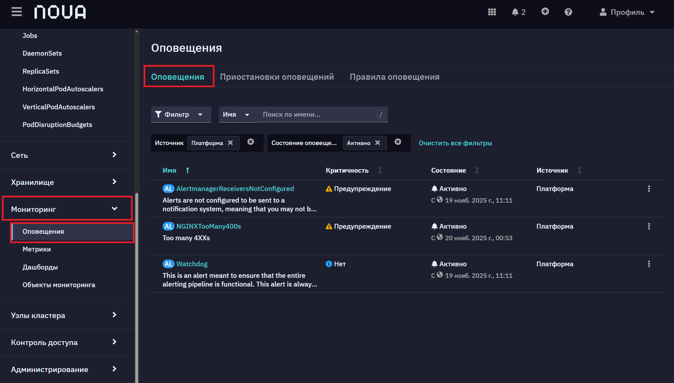Click Очистить все фильтры link

[x=455, y=143]
